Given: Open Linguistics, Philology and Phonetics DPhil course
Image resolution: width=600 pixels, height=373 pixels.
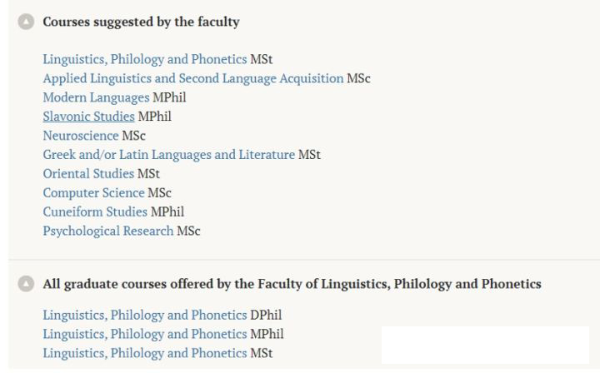Looking at the screenshot, I should [145, 316].
